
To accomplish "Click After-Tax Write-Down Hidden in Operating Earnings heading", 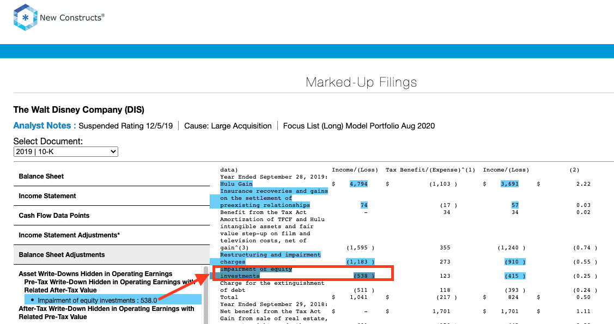I will (x=107, y=313).
